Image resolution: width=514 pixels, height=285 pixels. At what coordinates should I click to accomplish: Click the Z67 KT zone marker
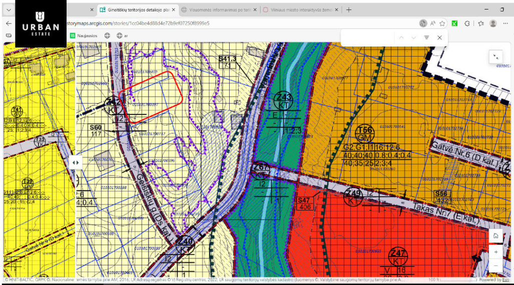pyautogui.click(x=260, y=170)
